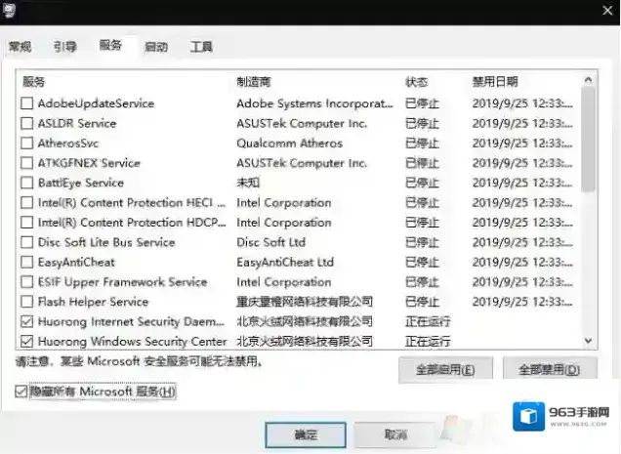The height and width of the screenshot is (454, 621).
Task: Close the system configuration dialog
Action: click(607, 11)
